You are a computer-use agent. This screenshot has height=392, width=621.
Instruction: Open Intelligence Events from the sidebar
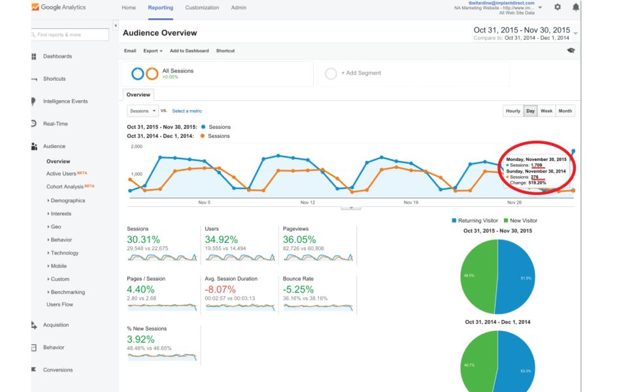tap(33, 101)
